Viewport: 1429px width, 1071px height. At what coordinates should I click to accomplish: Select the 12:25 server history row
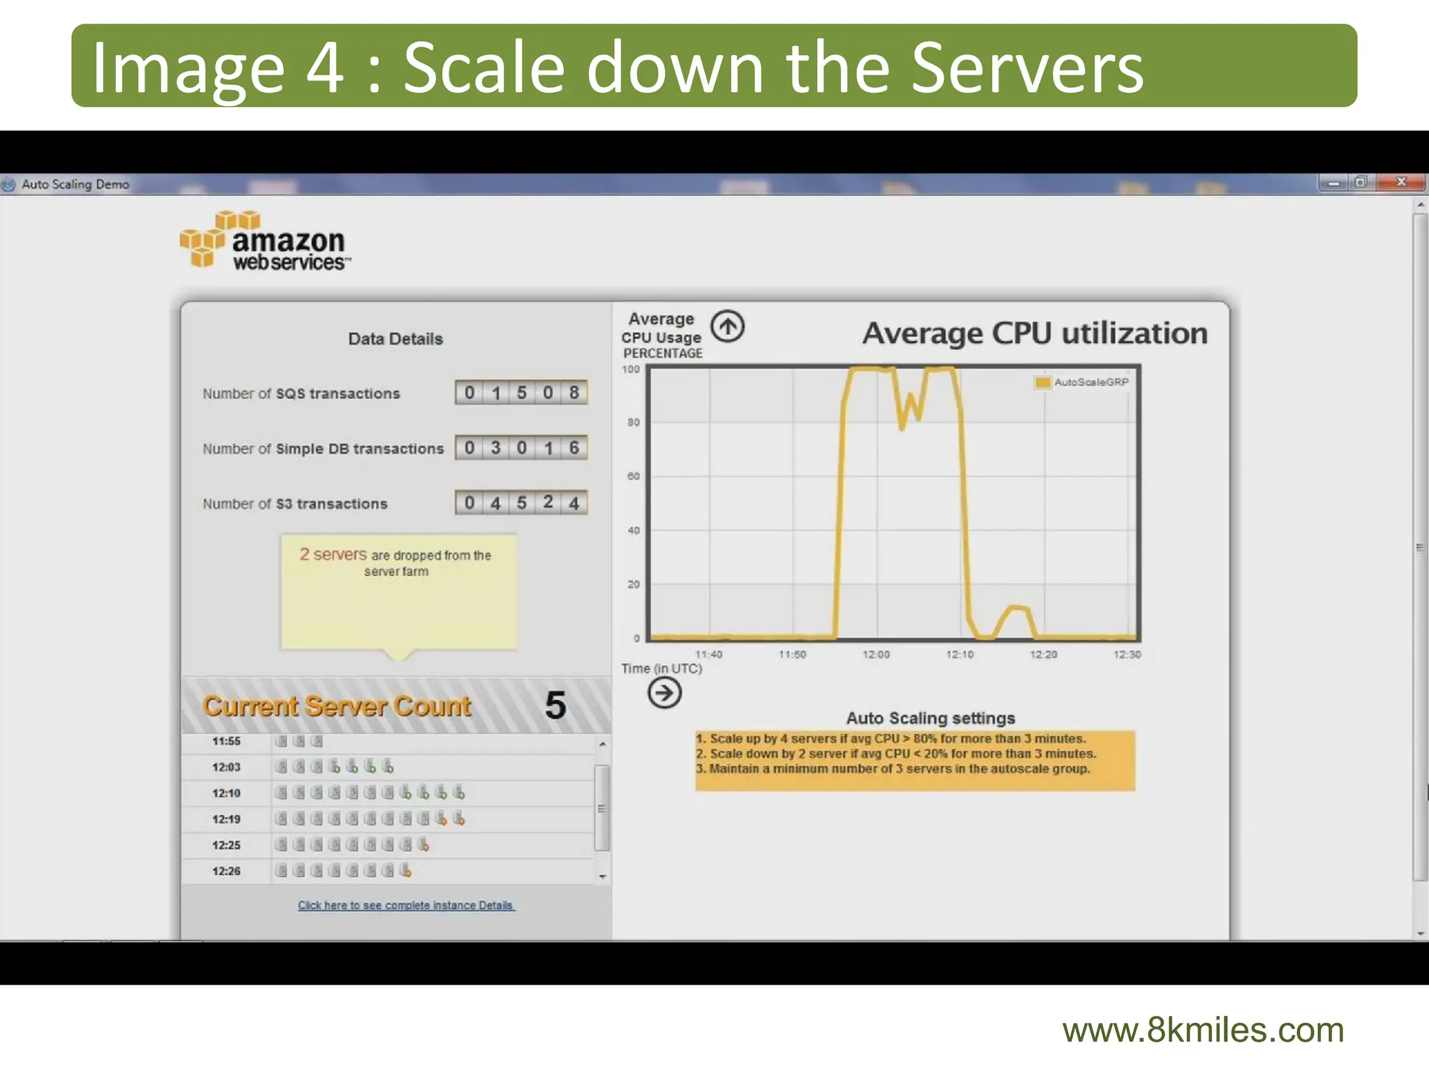click(x=387, y=845)
